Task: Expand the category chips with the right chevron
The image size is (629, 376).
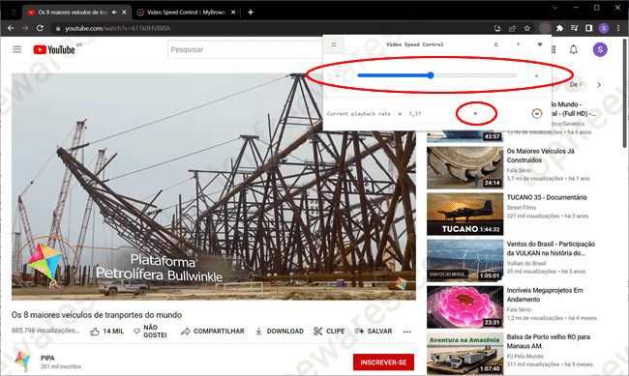Action: coord(599,85)
